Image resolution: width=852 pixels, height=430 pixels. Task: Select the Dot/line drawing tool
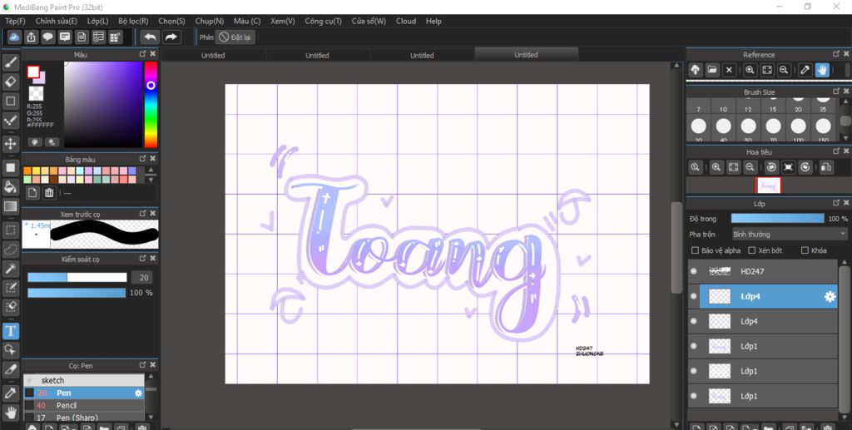(10, 120)
